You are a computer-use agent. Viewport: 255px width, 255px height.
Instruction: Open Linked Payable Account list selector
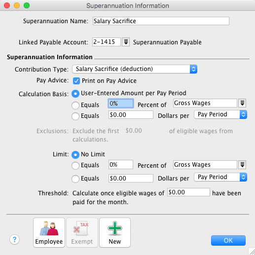(126, 42)
